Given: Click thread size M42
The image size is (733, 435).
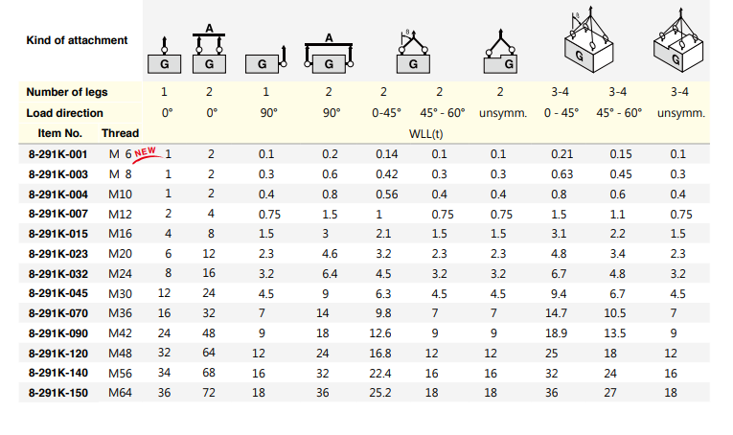Looking at the screenshot, I should (120, 333).
